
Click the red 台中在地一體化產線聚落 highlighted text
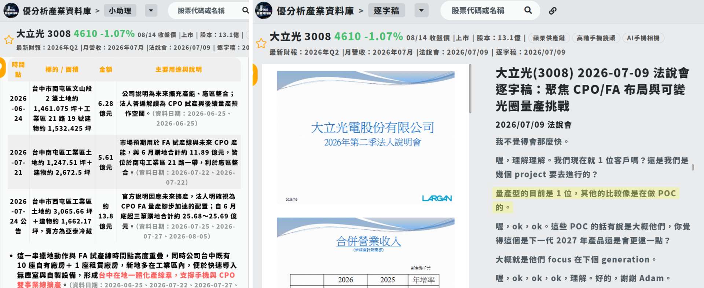(x=167, y=275)
